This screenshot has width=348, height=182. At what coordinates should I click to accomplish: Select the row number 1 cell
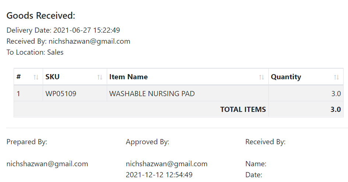tap(28, 94)
